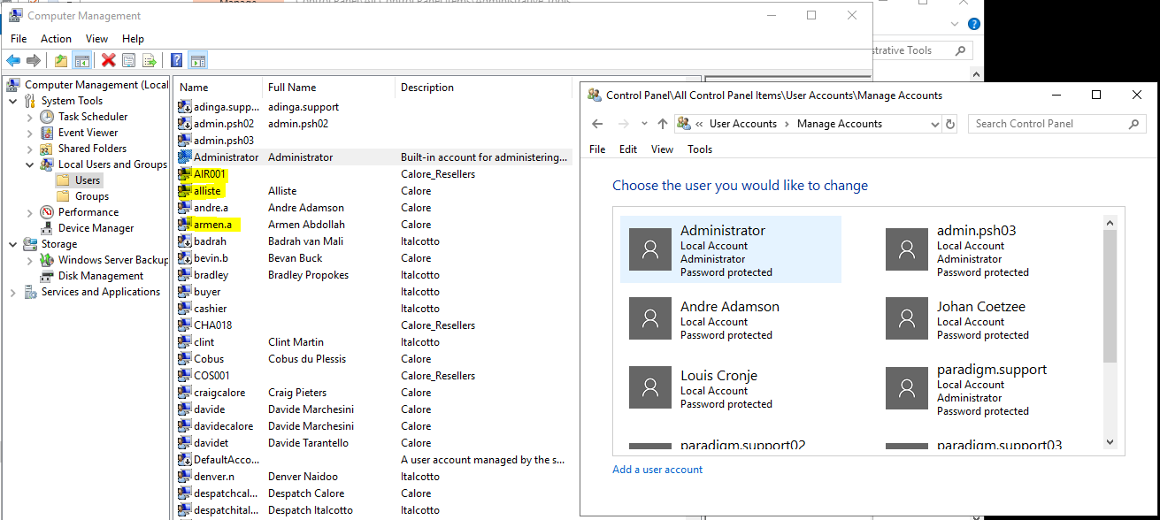Viewport: 1160px width, 520px height.
Task: Click the accounts list vertical scrollbar thumb
Action: (x=1110, y=295)
